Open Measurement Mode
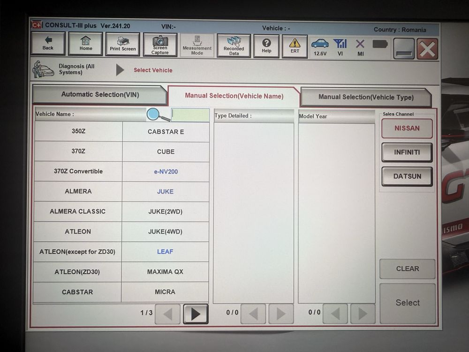The width and height of the screenshot is (469, 352). tap(197, 46)
